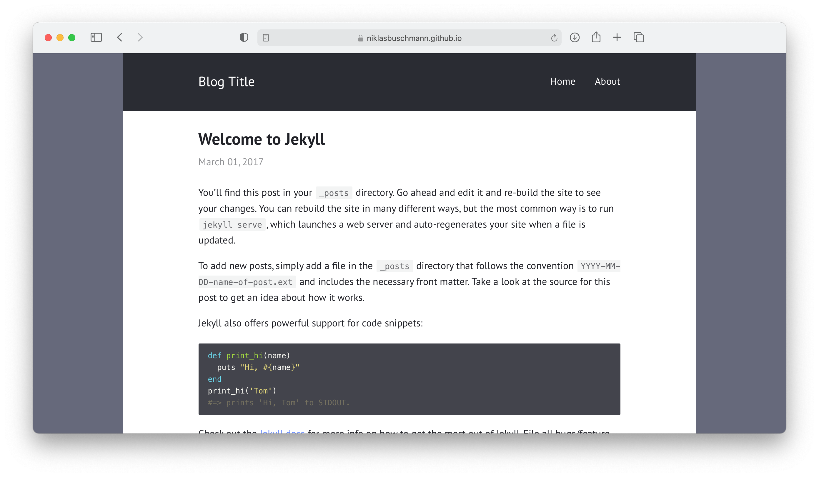The width and height of the screenshot is (819, 477).
Task: Reload the page with refresh icon
Action: pos(554,38)
